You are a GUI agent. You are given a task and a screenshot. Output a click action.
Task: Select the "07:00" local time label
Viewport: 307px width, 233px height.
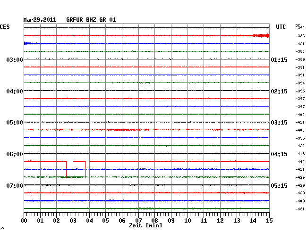tap(15, 185)
